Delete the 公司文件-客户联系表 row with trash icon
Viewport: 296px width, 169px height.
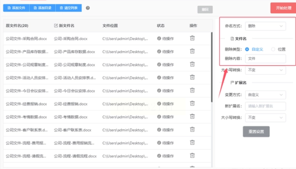pos(192,129)
